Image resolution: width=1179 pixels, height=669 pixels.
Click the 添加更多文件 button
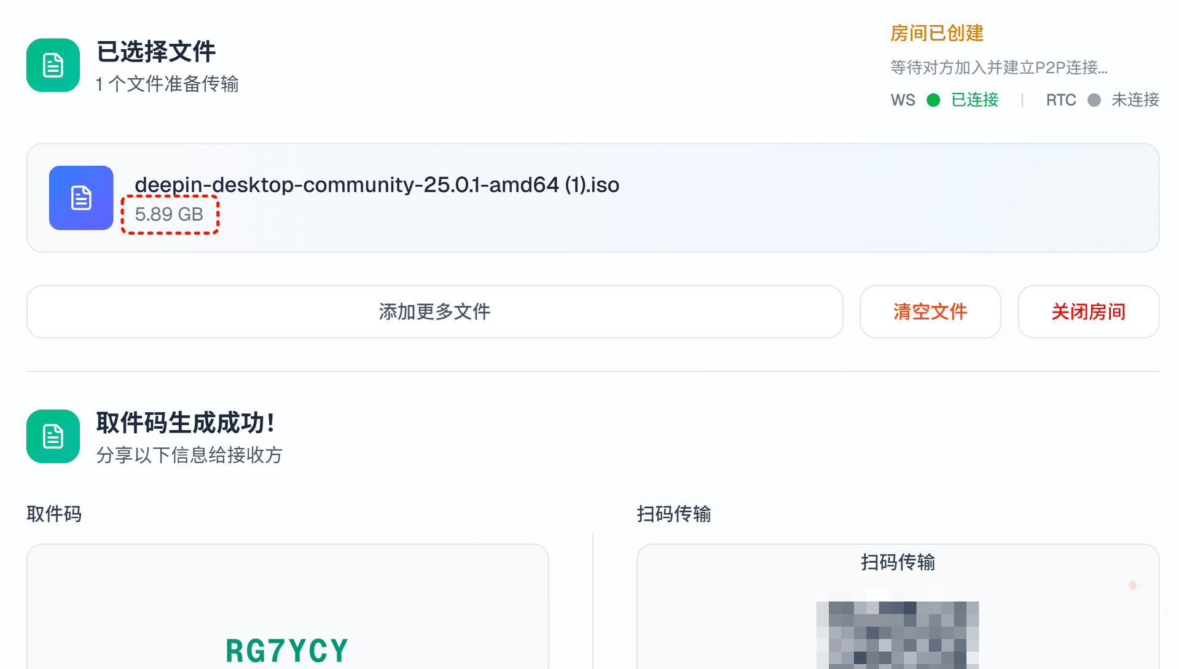pyautogui.click(x=434, y=311)
